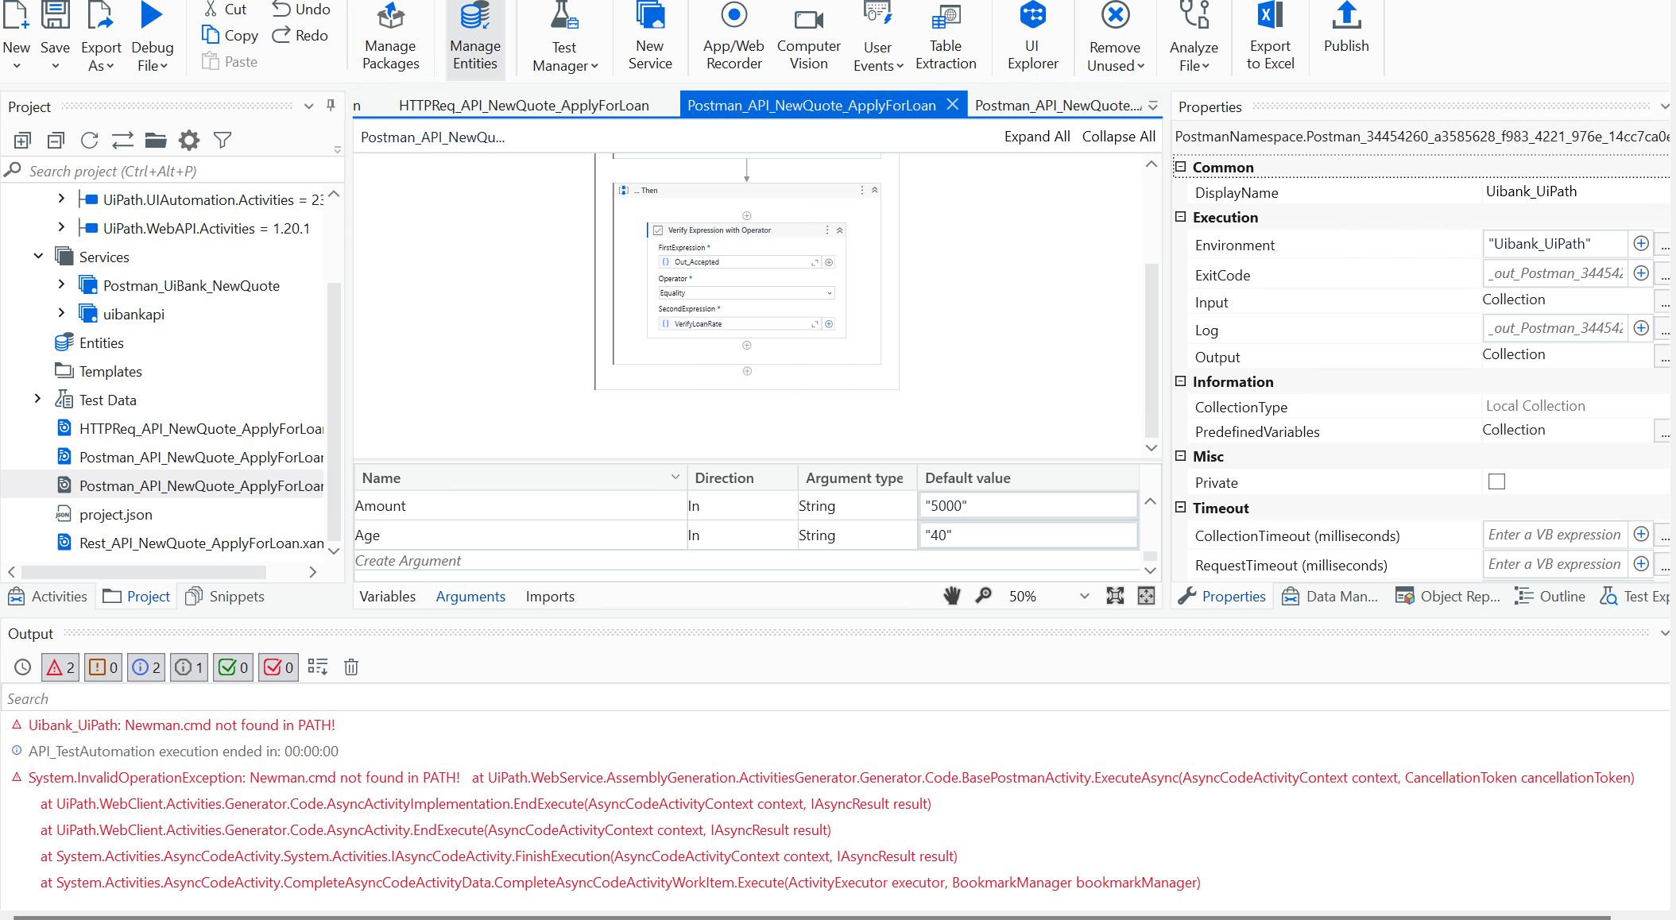Uncheck Verify Expression activity checkbox

coord(658,230)
